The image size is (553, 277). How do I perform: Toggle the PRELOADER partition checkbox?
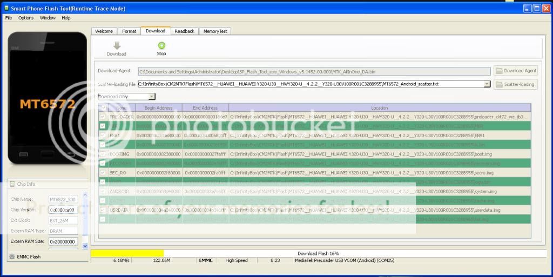(103, 117)
